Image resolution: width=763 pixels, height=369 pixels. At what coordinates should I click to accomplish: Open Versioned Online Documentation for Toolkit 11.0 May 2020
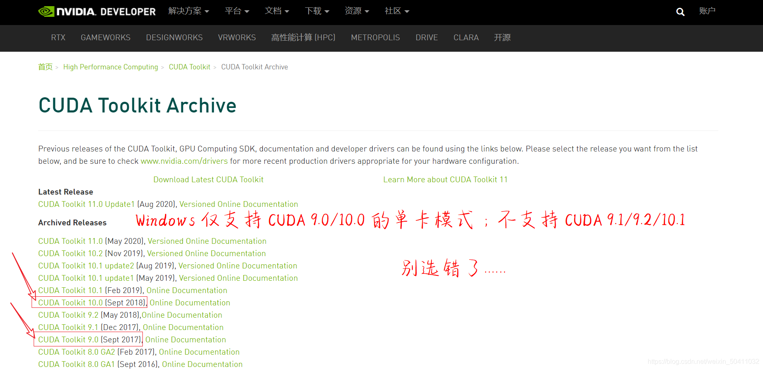pos(207,241)
